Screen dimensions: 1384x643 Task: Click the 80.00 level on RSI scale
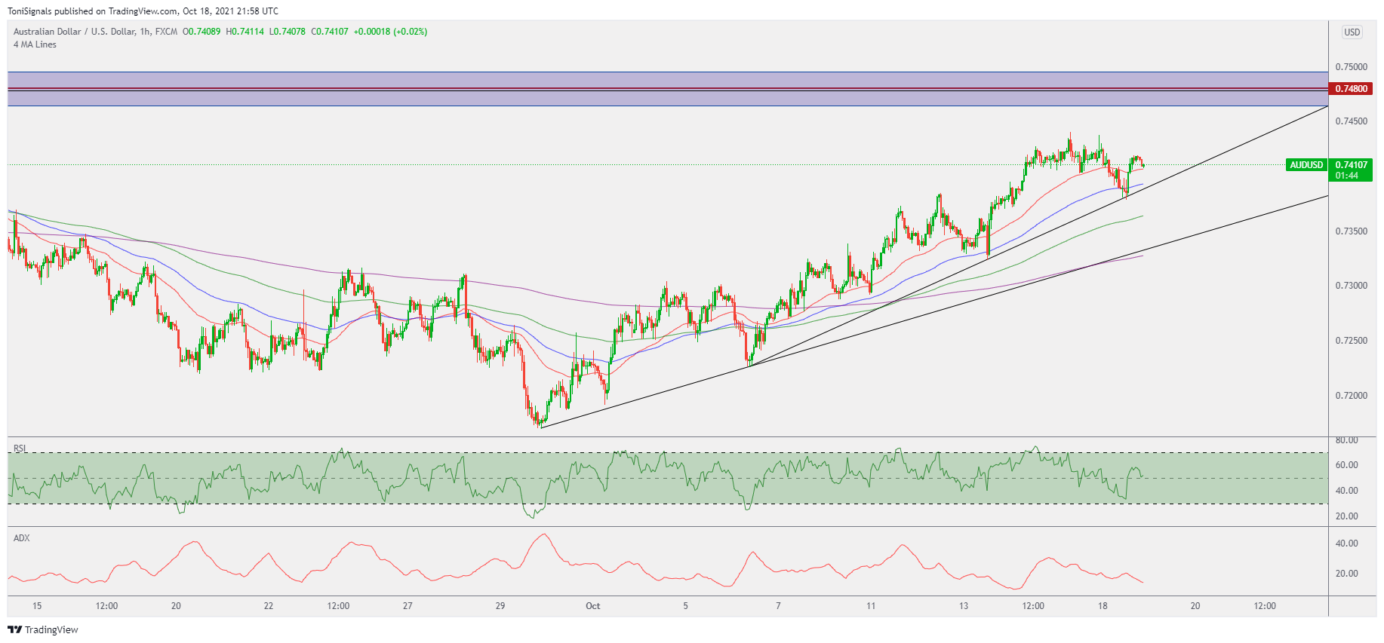coord(1346,440)
